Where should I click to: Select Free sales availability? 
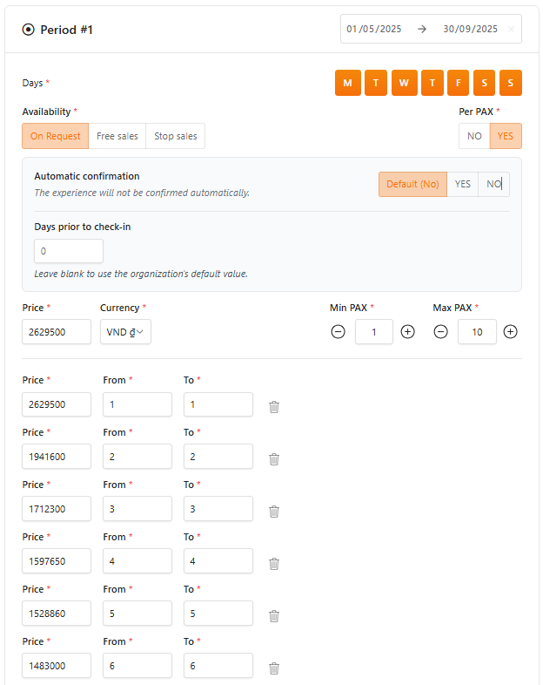(117, 136)
